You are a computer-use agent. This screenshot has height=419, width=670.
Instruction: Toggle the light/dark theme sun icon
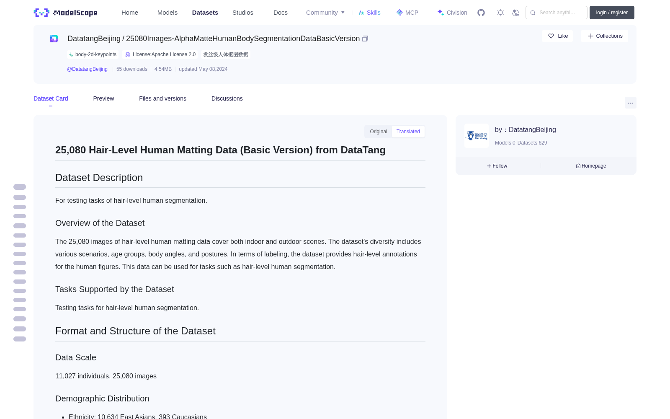point(500,13)
